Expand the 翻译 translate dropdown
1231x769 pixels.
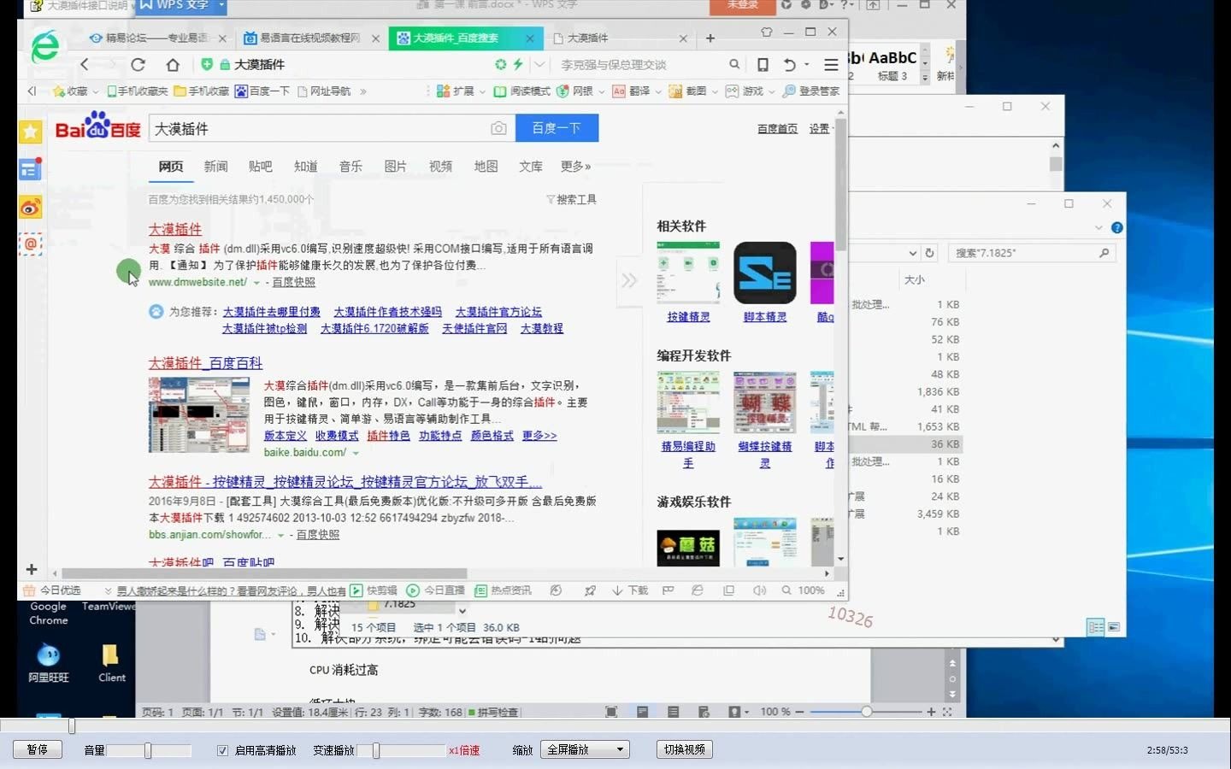pos(658,91)
